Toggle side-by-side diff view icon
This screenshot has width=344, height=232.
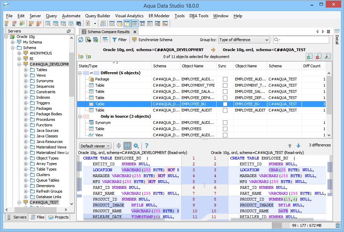coord(127,146)
